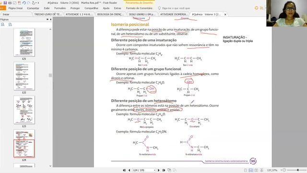Screen dimensions: 307x173
Task: Open the Página Inicial ribbon tab
Action: pyautogui.click(x=15, y=8)
